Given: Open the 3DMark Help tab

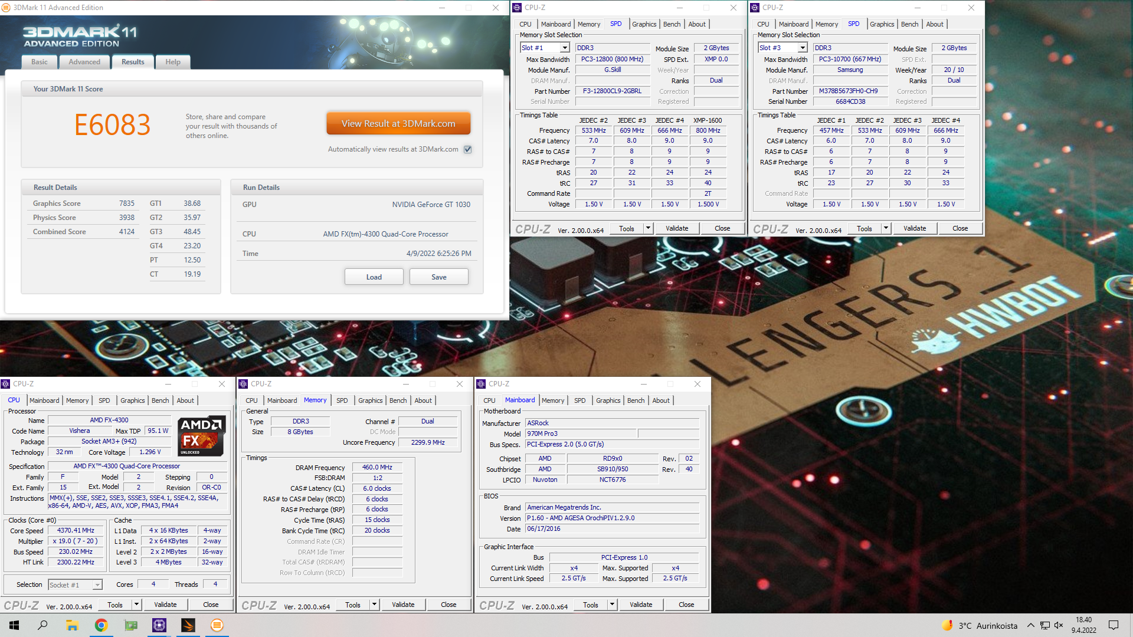Looking at the screenshot, I should pyautogui.click(x=173, y=62).
